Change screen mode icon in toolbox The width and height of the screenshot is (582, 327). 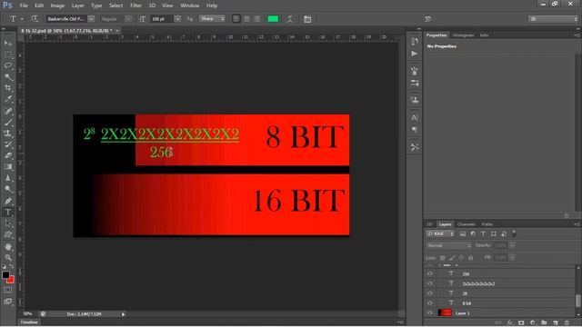click(8, 302)
